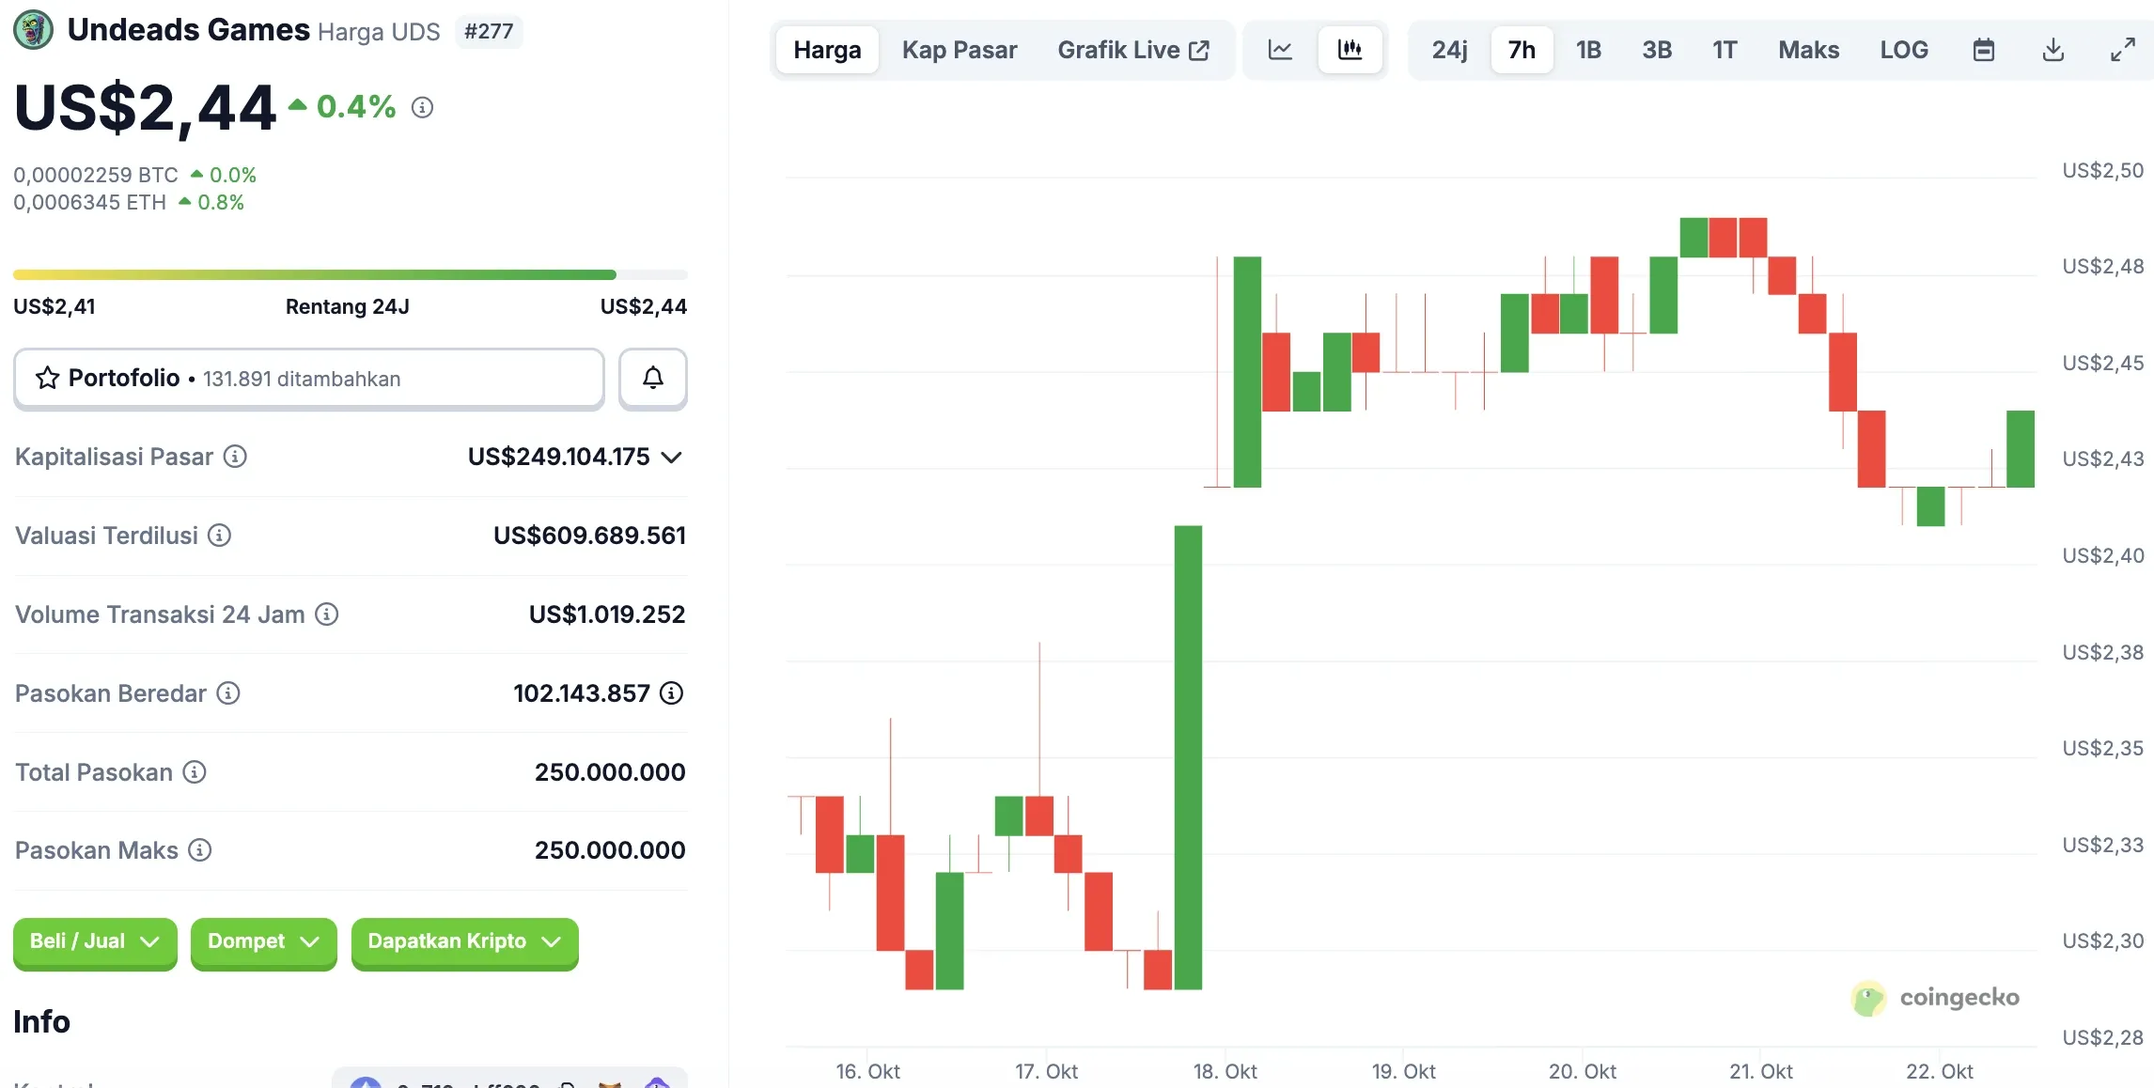The width and height of the screenshot is (2154, 1088).
Task: Switch time range to 1T
Action: point(1725,49)
